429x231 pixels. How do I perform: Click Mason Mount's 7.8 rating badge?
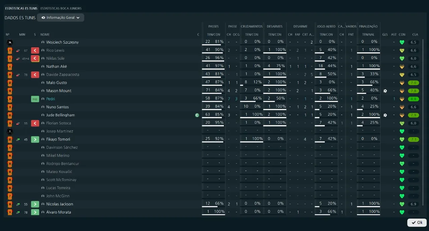click(x=414, y=91)
